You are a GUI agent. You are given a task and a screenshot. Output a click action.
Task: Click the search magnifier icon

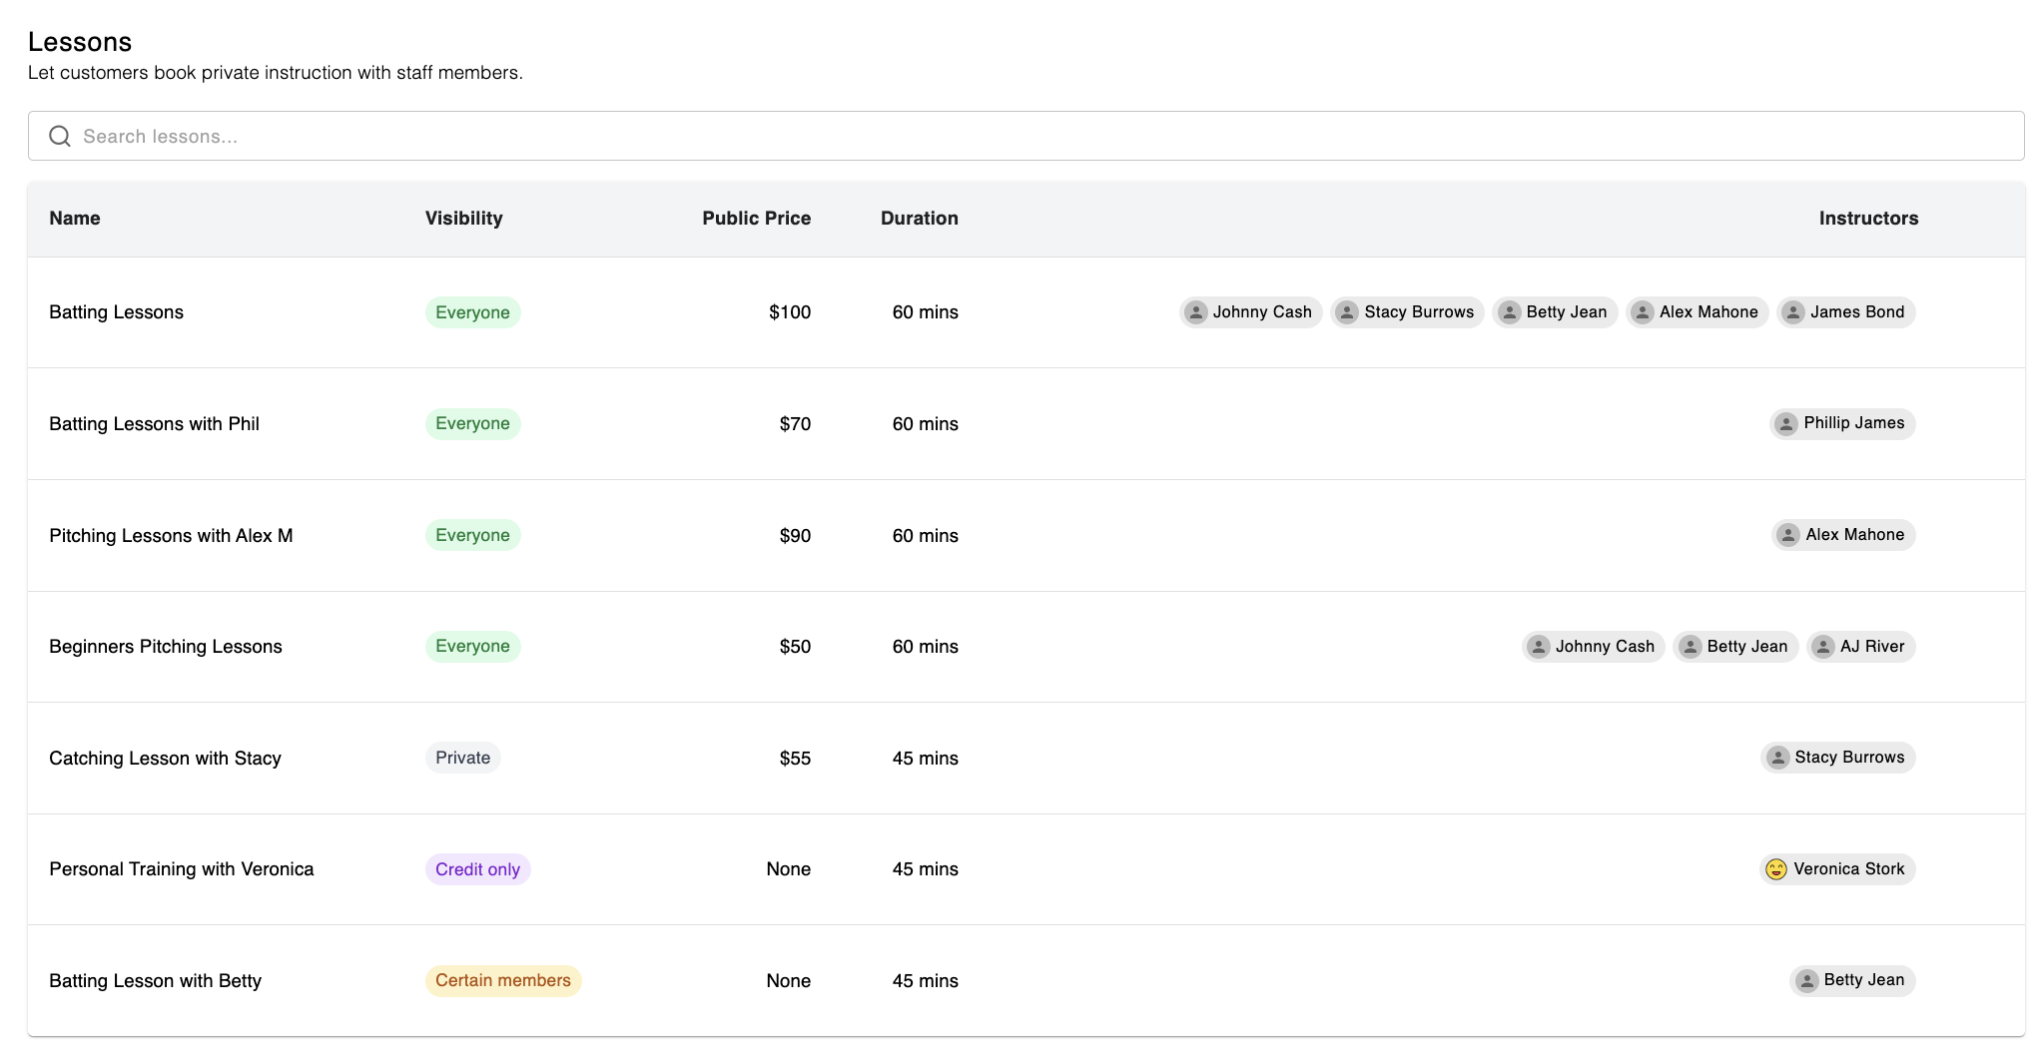point(60,136)
